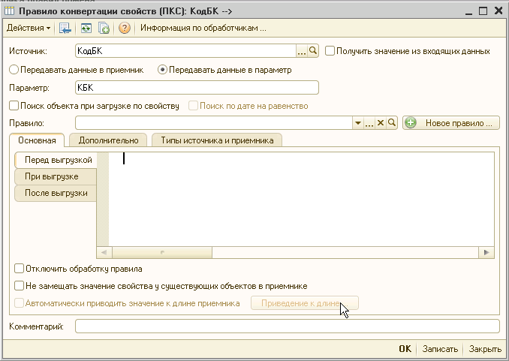Viewport: 509px width, 361px height.
Task: Clear the Правило field with X icon
Action: click(x=381, y=123)
